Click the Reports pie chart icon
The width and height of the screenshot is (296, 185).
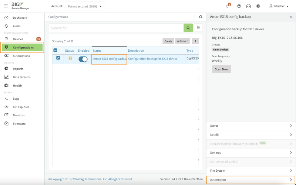pyautogui.click(x=6, y=69)
